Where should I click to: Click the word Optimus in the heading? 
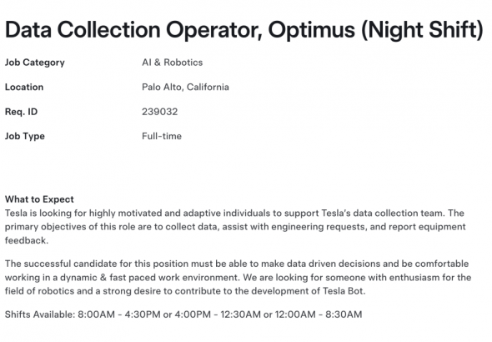coord(311,30)
